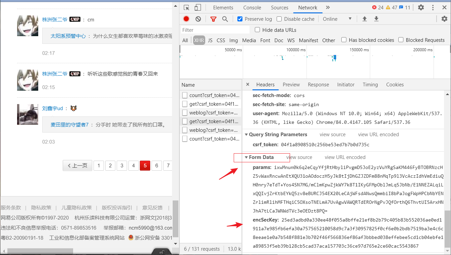The image size is (451, 255).
Task: Open the Online throttling dropdown
Action: (x=337, y=19)
